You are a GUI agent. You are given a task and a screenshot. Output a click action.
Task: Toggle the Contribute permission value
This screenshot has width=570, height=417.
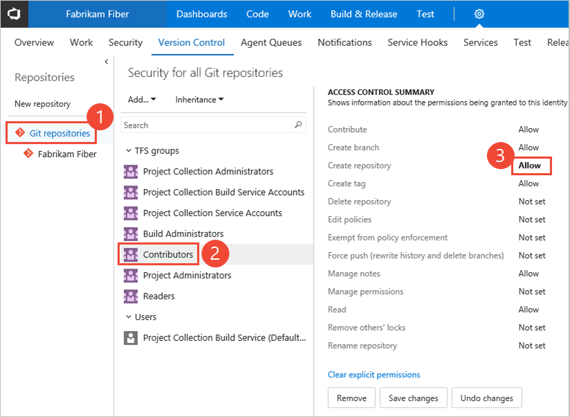(x=528, y=129)
